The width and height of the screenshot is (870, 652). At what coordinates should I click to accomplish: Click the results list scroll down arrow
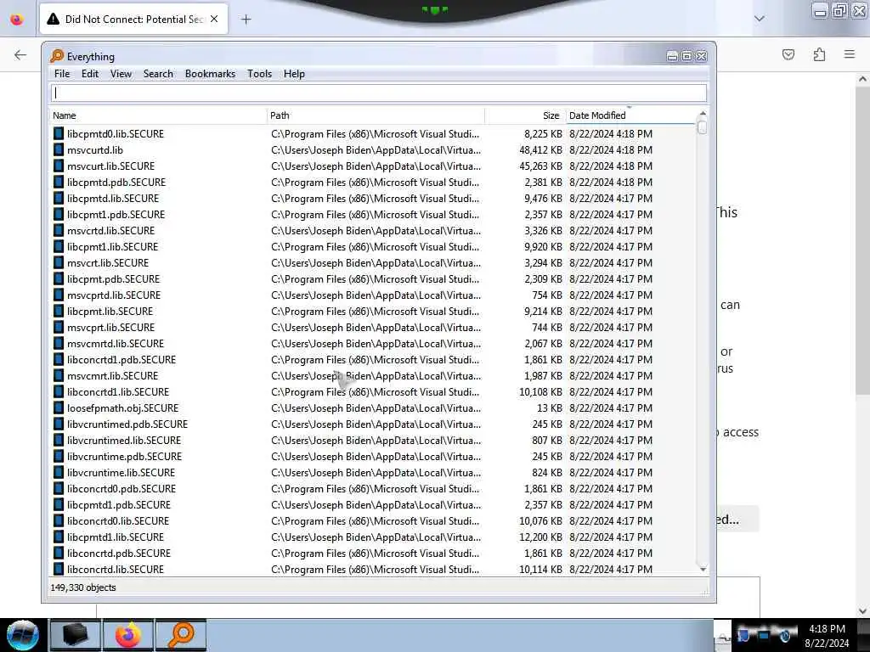coord(703,570)
